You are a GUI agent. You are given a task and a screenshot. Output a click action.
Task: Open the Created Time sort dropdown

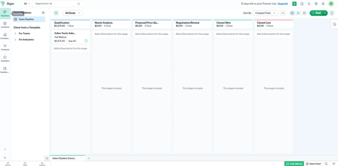click(x=265, y=13)
